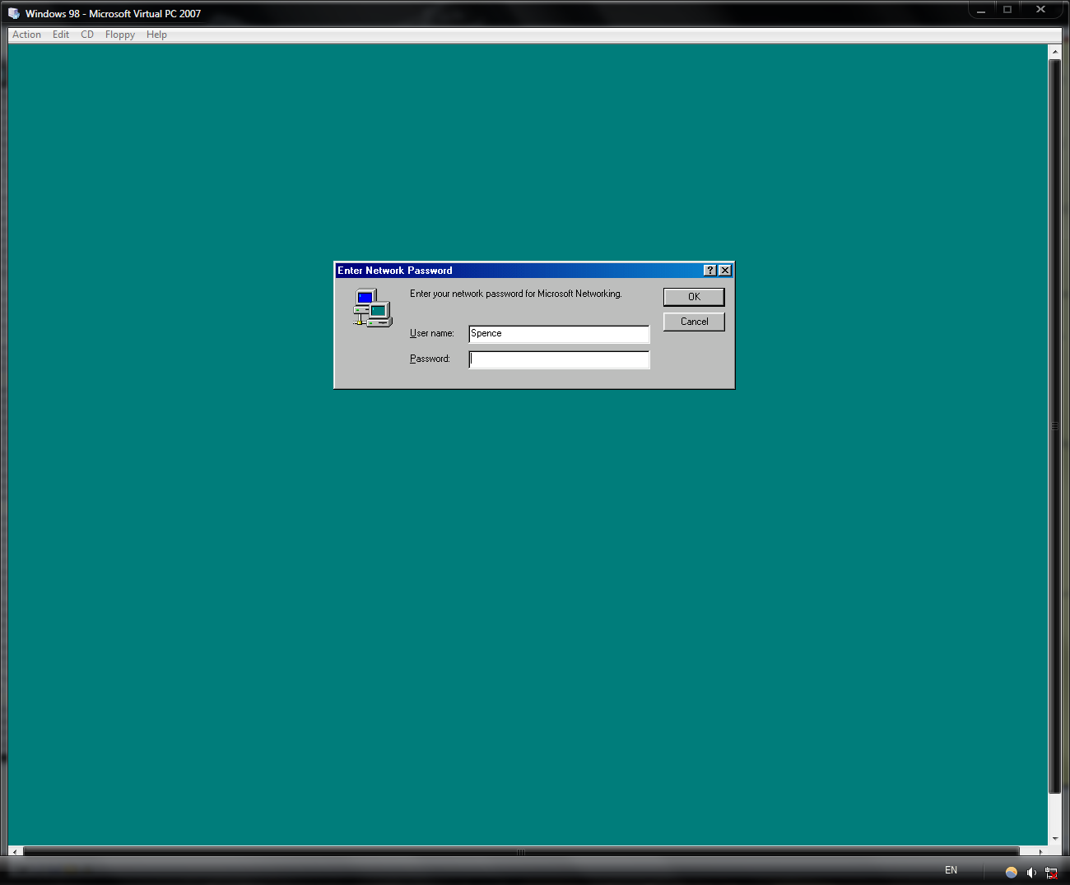
Task: Click into the Password field
Action: (559, 359)
